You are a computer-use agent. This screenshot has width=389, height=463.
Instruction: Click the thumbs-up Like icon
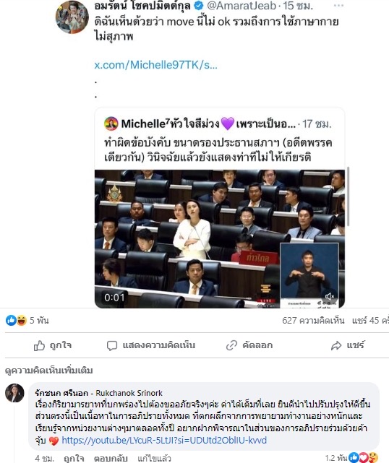(x=39, y=345)
